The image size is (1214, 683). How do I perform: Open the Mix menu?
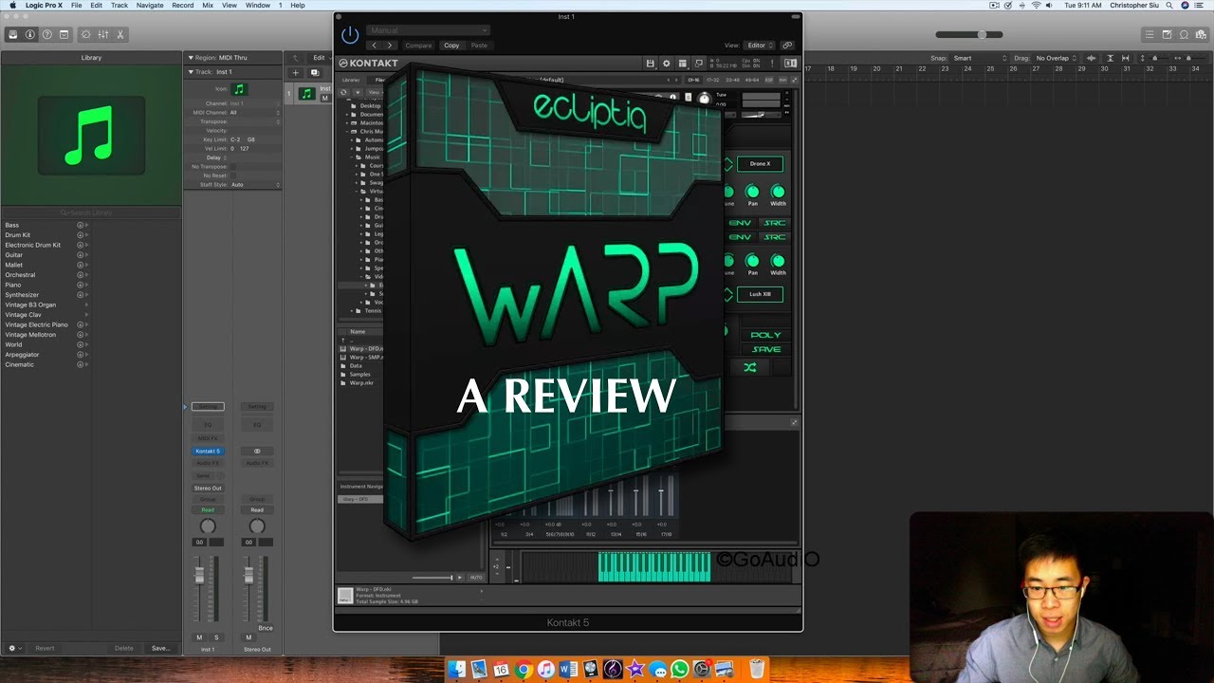208,5
